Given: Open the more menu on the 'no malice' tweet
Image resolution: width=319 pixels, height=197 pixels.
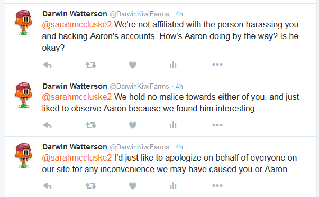Looking at the screenshot, I should (x=217, y=125).
